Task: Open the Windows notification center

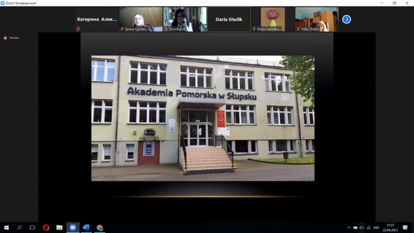Action: click(405, 228)
